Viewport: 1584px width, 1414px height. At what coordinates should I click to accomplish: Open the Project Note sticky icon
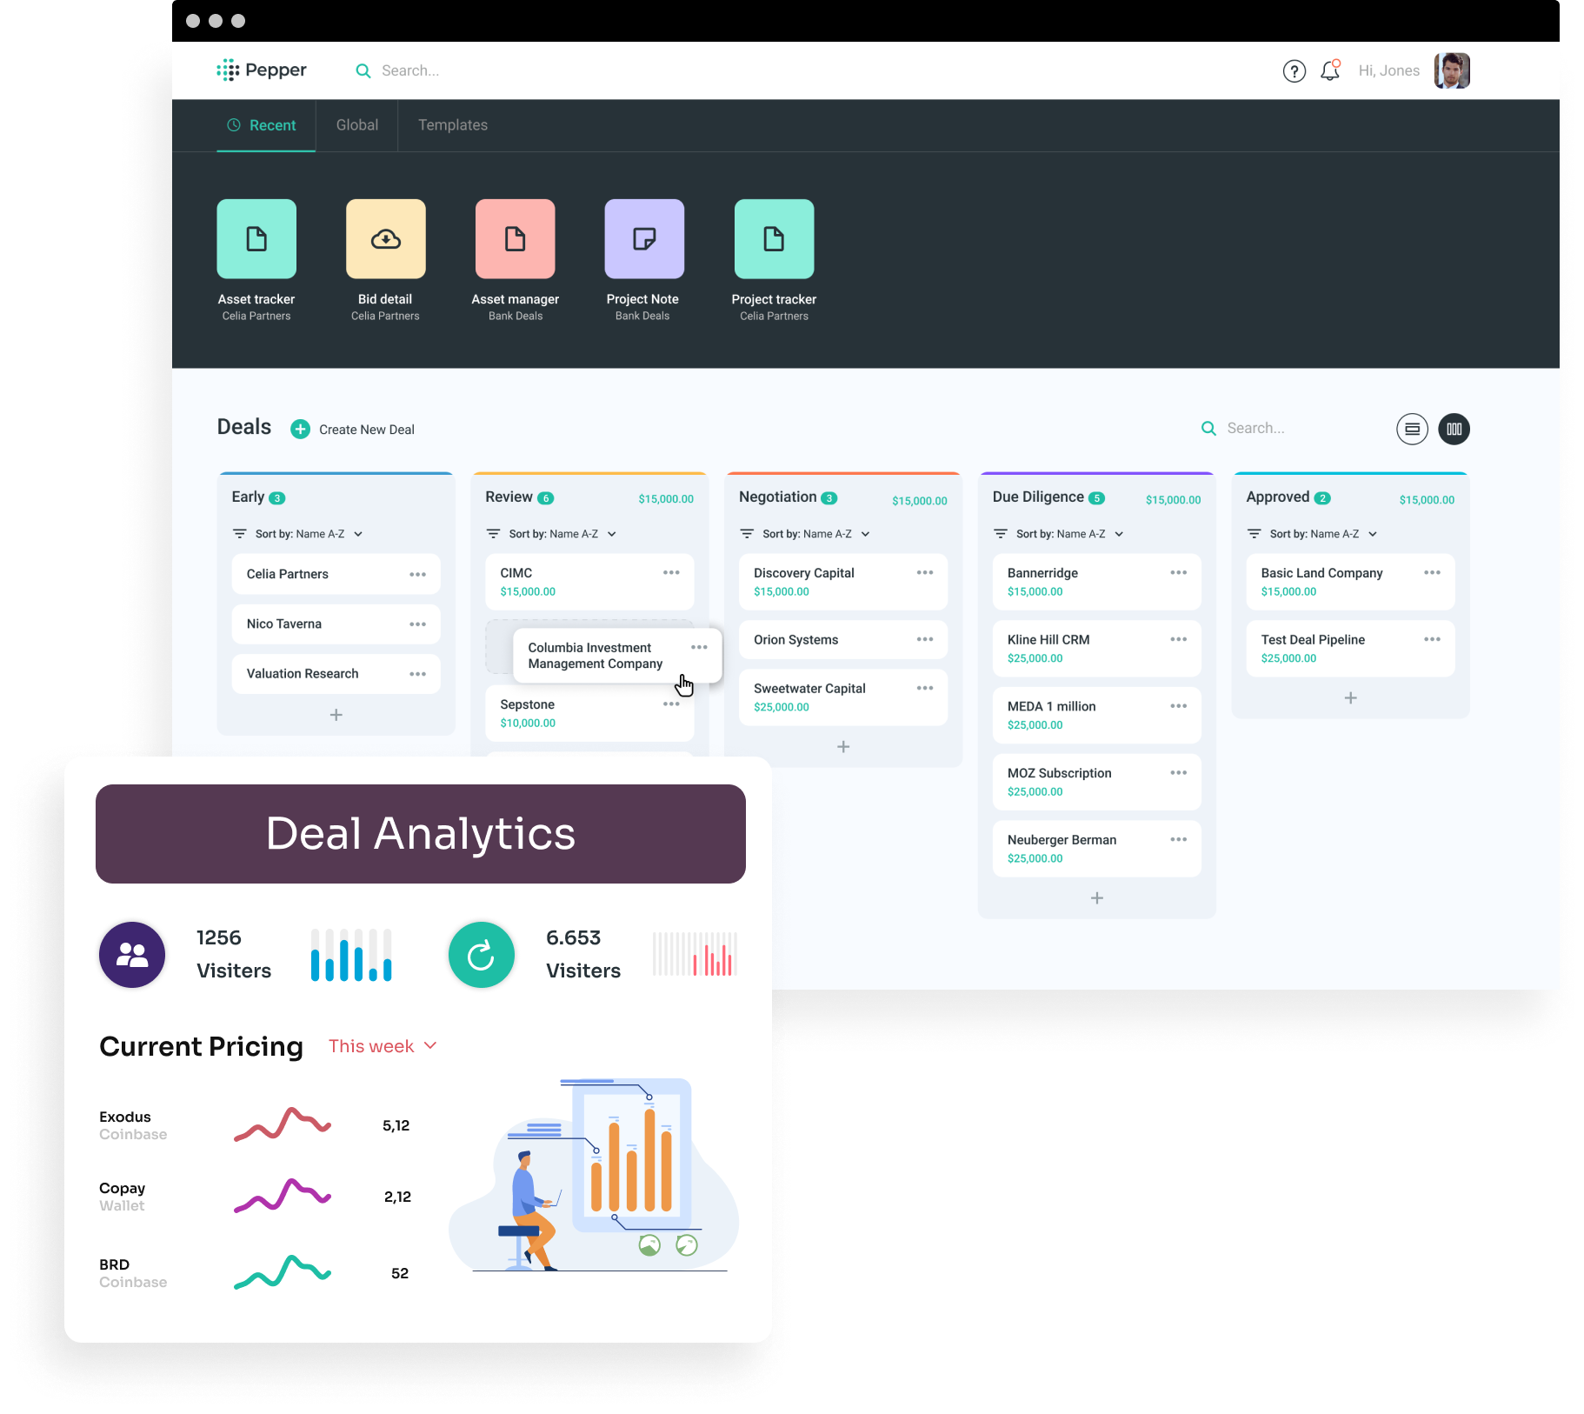pos(644,239)
